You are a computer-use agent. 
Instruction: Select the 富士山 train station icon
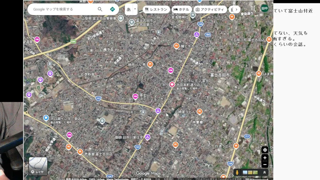coord(143,112)
